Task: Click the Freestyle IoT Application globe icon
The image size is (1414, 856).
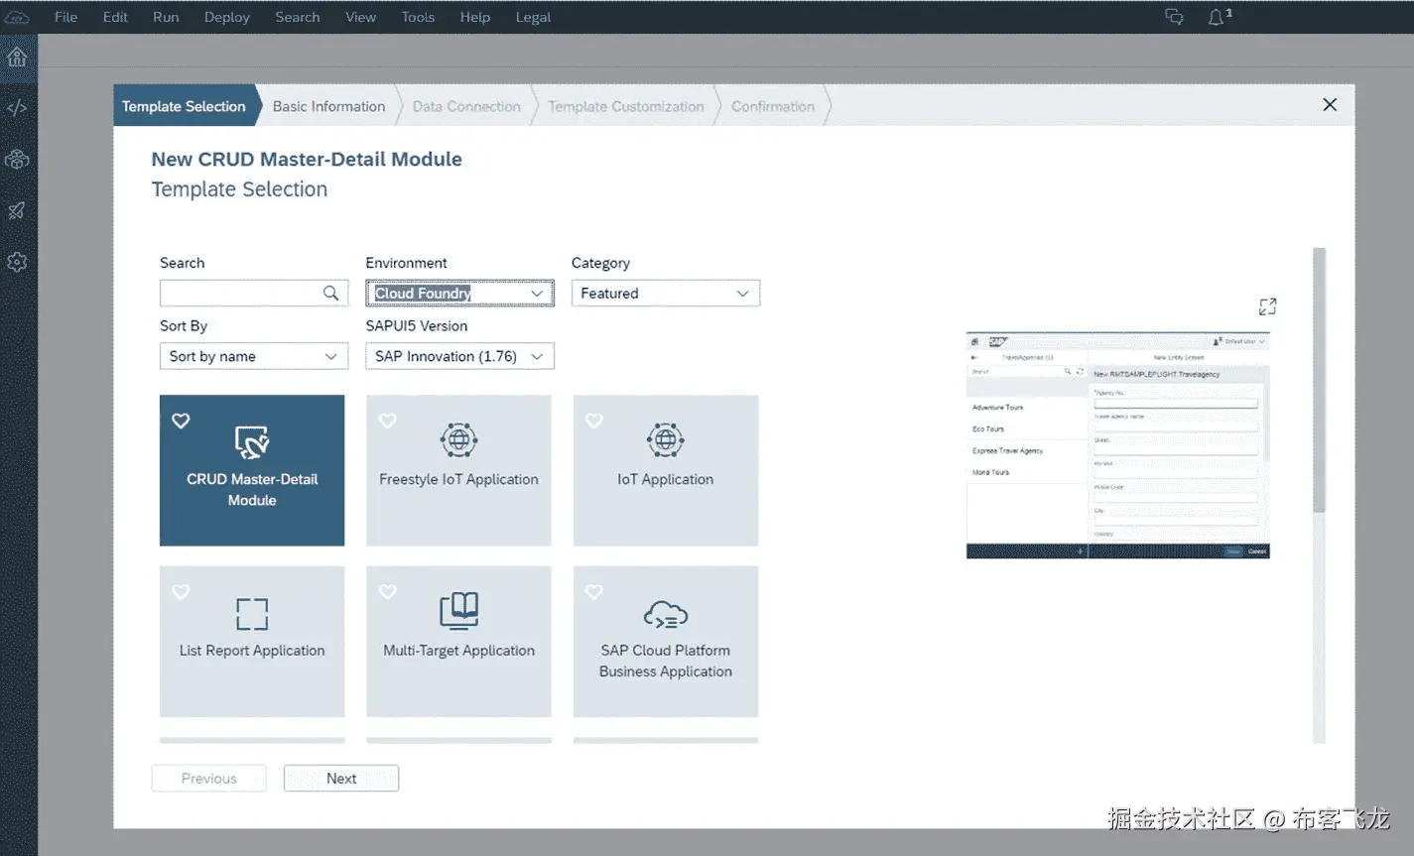Action: click(458, 439)
